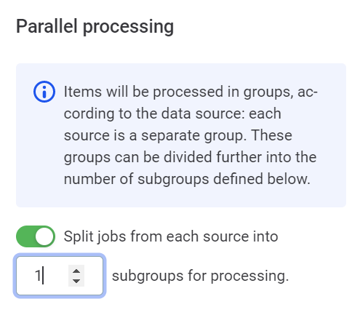Click the value 1 in the number box
This screenshot has width=360, height=315.
[38, 276]
